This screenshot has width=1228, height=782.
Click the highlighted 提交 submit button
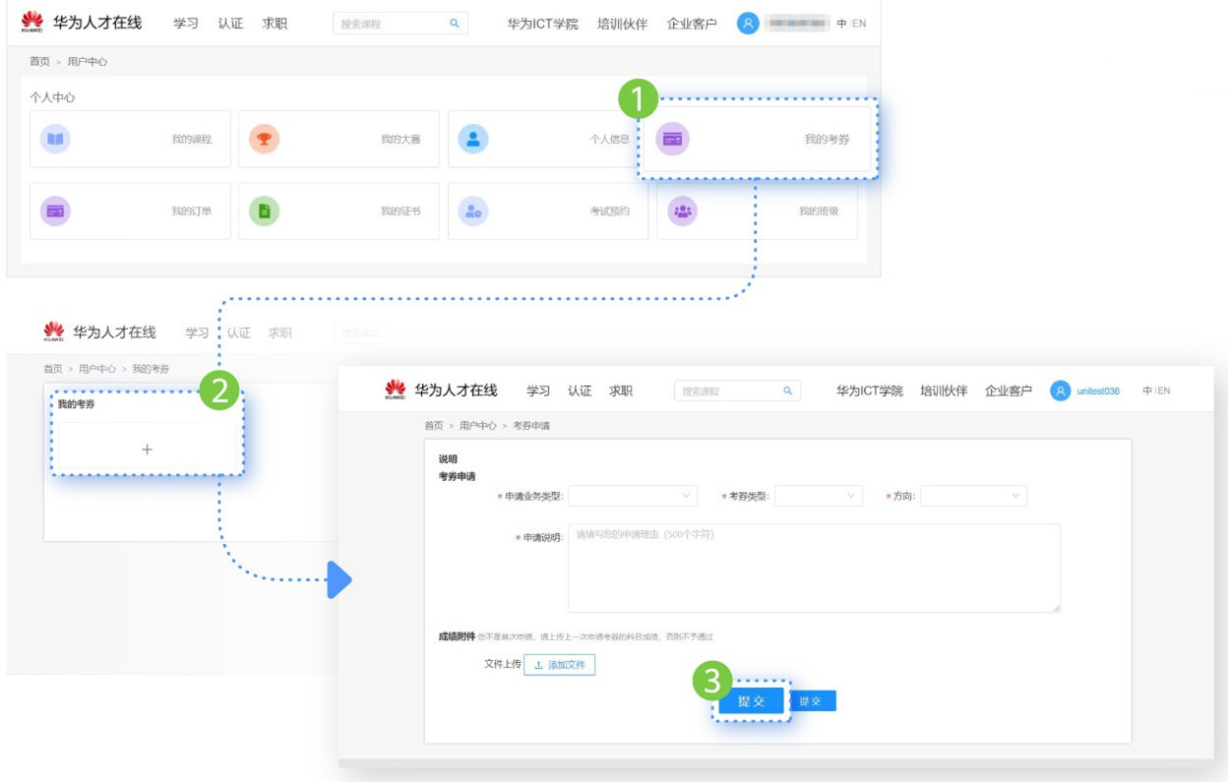[x=751, y=701]
